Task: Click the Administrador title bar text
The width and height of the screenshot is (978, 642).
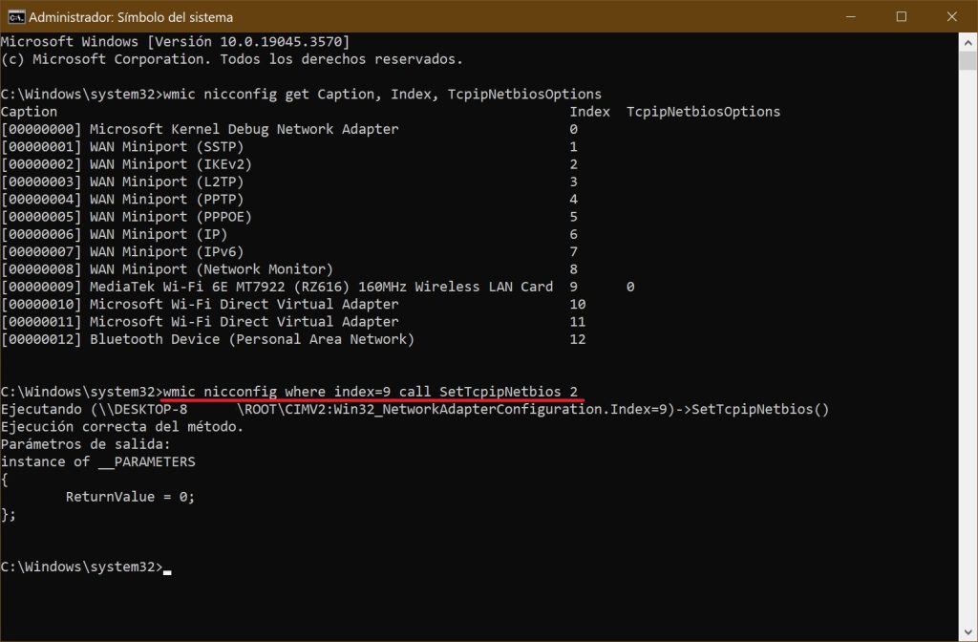Action: pyautogui.click(x=134, y=16)
